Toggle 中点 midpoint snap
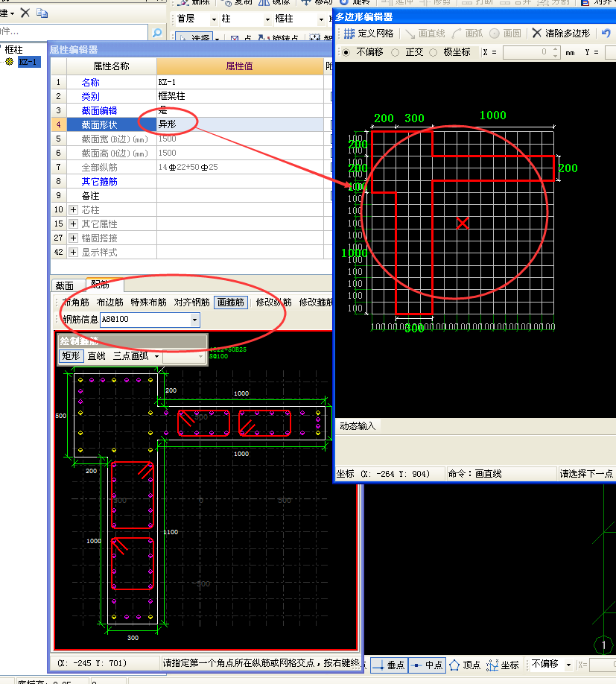 pos(427,665)
